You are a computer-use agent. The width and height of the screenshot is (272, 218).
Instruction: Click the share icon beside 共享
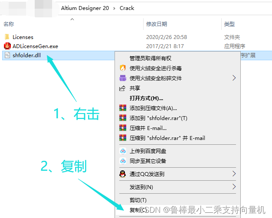click(x=122, y=88)
